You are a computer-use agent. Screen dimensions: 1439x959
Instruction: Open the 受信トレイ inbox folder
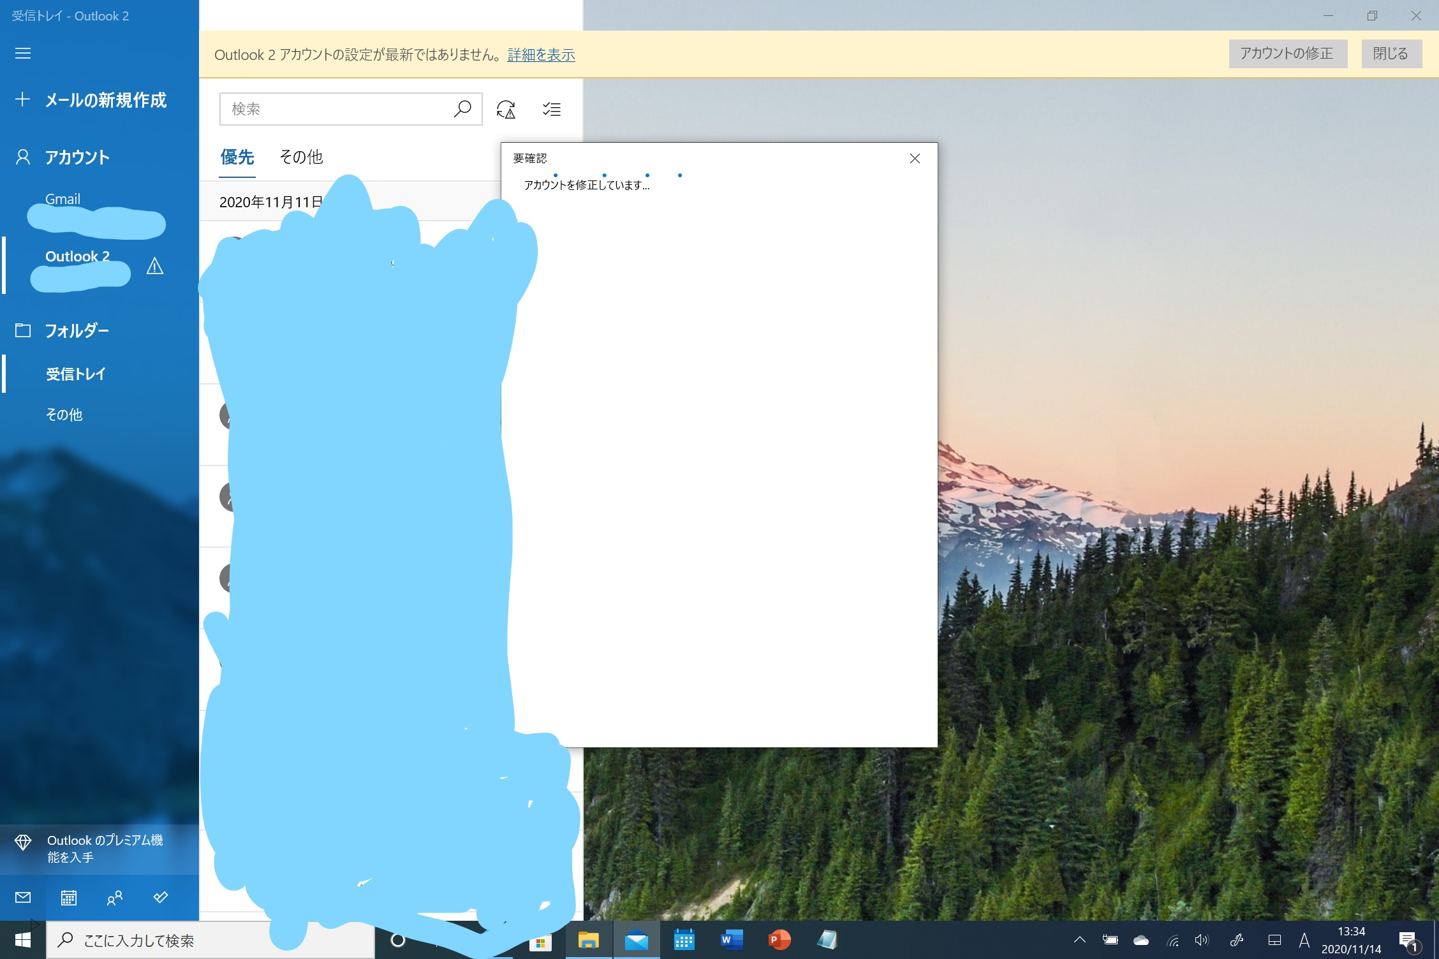[x=100, y=374]
